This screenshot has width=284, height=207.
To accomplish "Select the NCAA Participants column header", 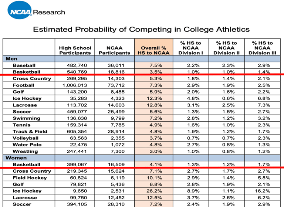I will pyautogui.click(x=115, y=51).
